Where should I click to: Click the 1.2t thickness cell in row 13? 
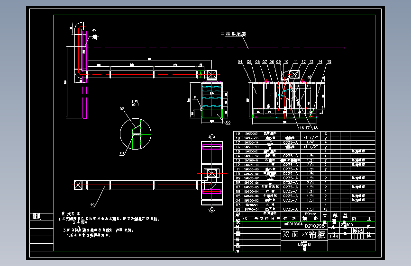[x=310, y=160]
